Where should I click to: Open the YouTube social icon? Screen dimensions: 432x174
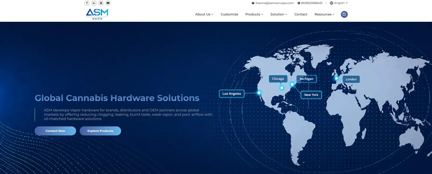tap(108, 3)
